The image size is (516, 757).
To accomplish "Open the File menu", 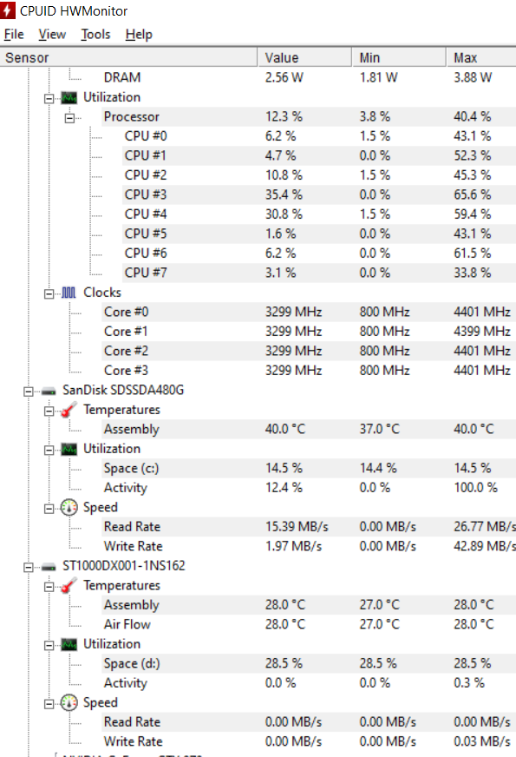I will click(x=14, y=34).
